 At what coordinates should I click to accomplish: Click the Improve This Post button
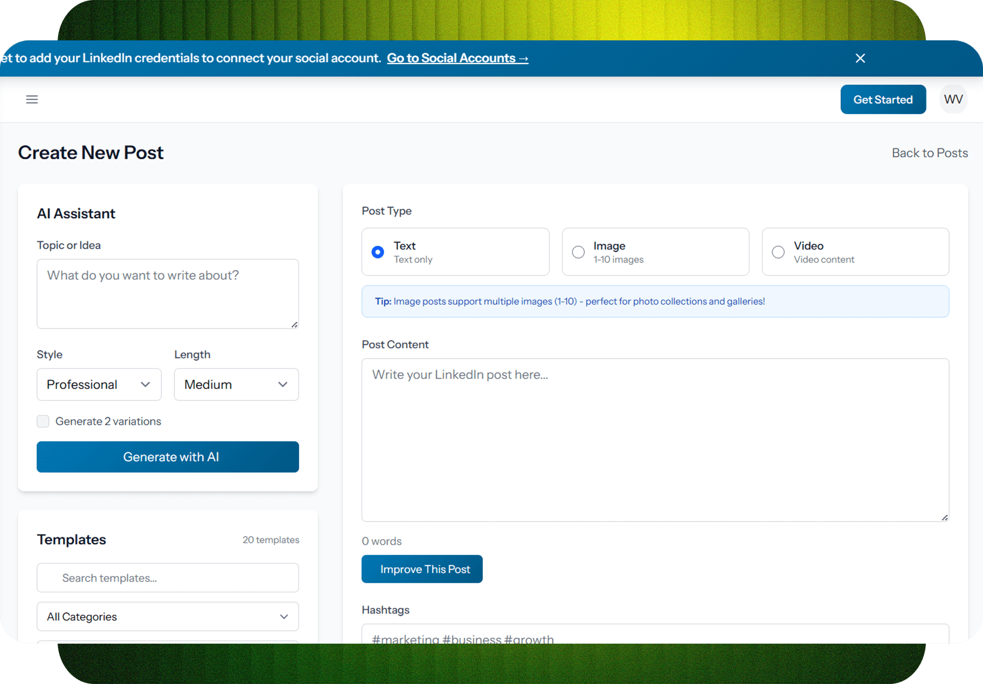(x=422, y=569)
